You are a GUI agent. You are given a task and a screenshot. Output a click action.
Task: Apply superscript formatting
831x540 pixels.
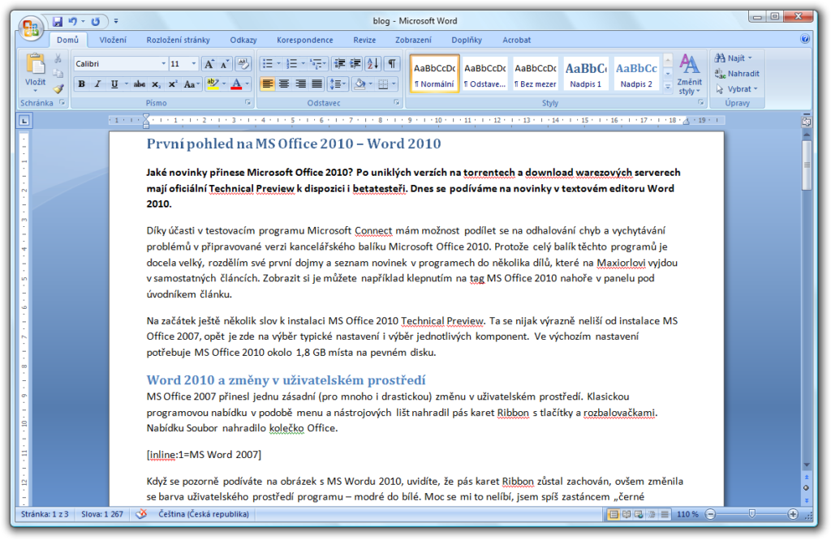(x=172, y=84)
